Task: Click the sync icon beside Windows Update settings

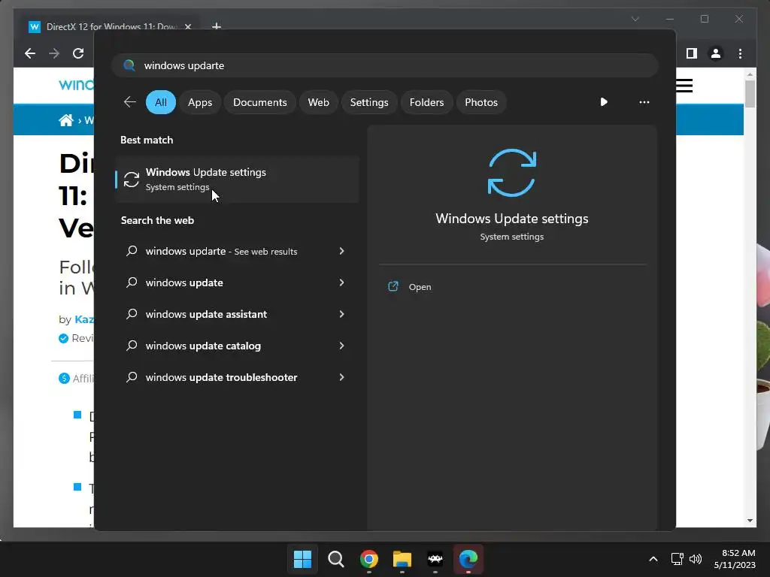Action: (131, 180)
